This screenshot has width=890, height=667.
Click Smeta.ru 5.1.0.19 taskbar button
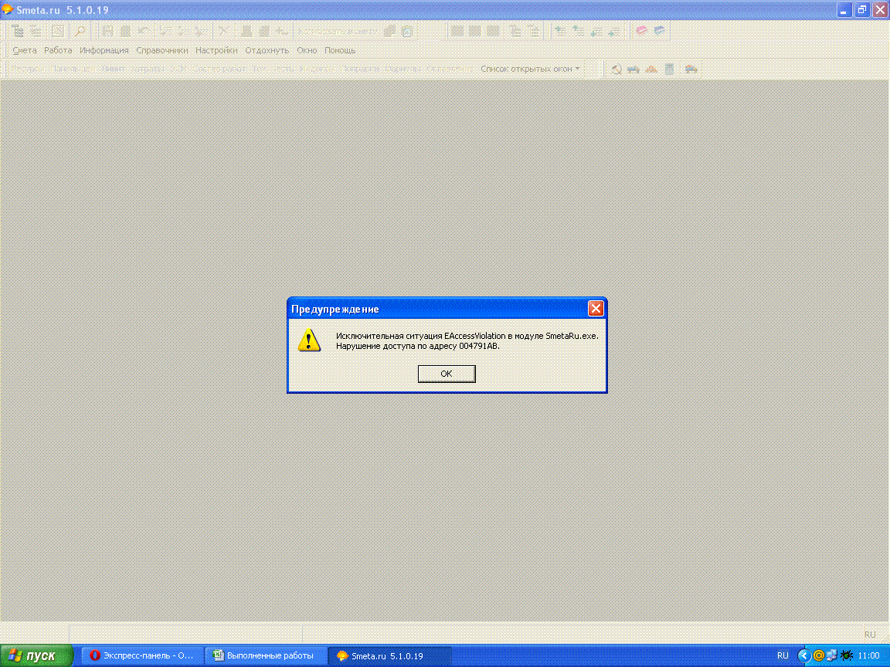[390, 655]
